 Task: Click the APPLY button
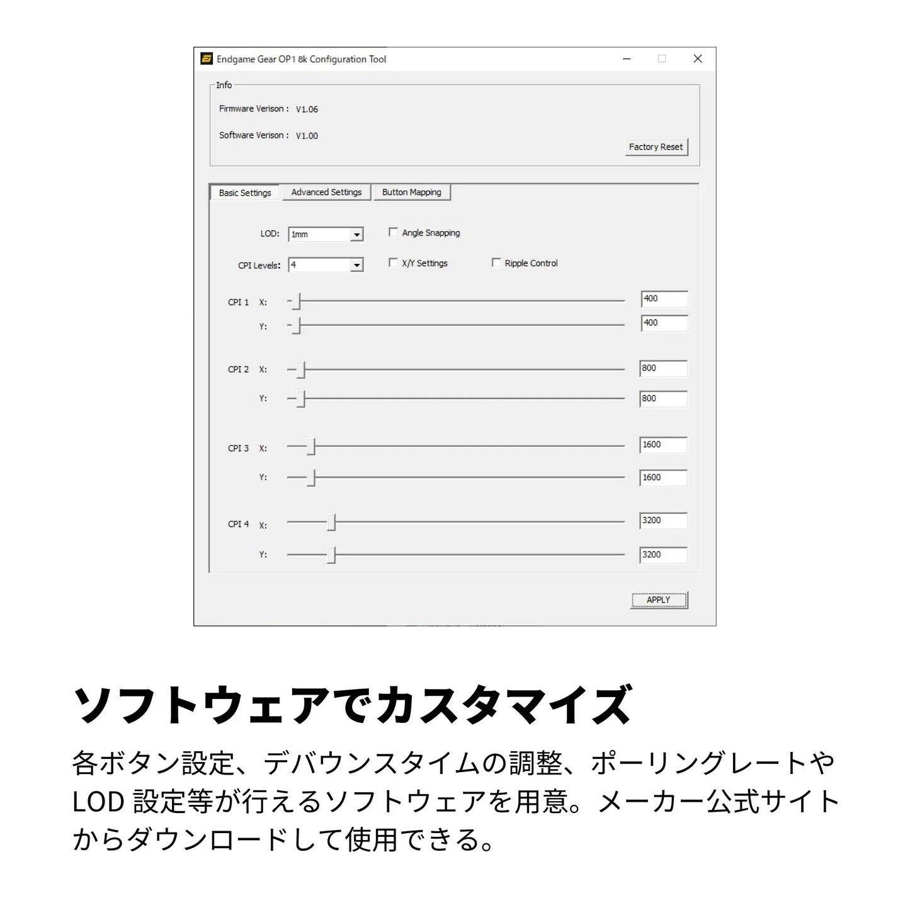(x=659, y=600)
